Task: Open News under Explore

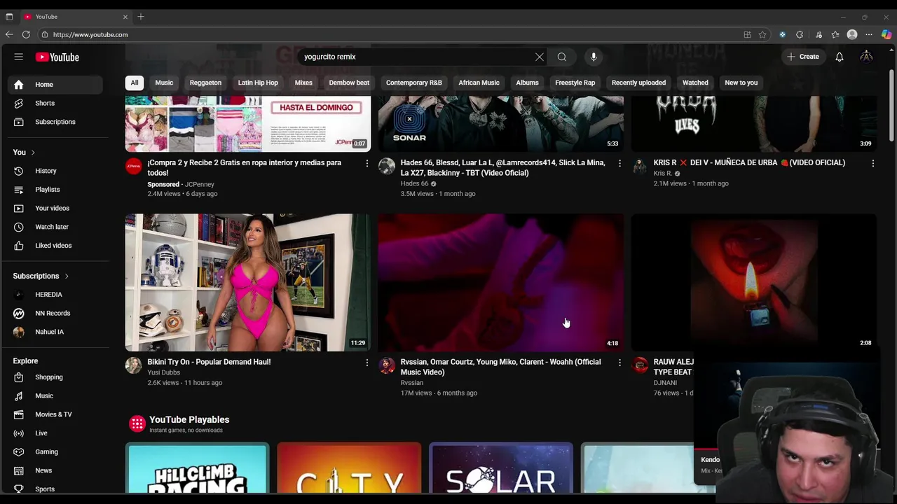Action: click(55, 470)
